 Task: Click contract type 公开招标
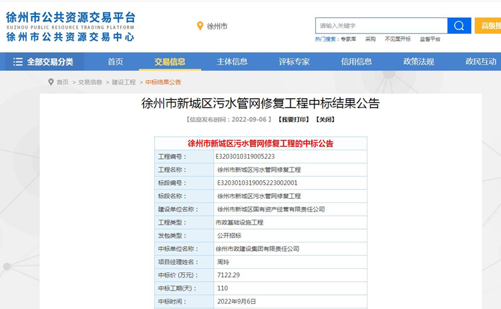pyautogui.click(x=229, y=236)
